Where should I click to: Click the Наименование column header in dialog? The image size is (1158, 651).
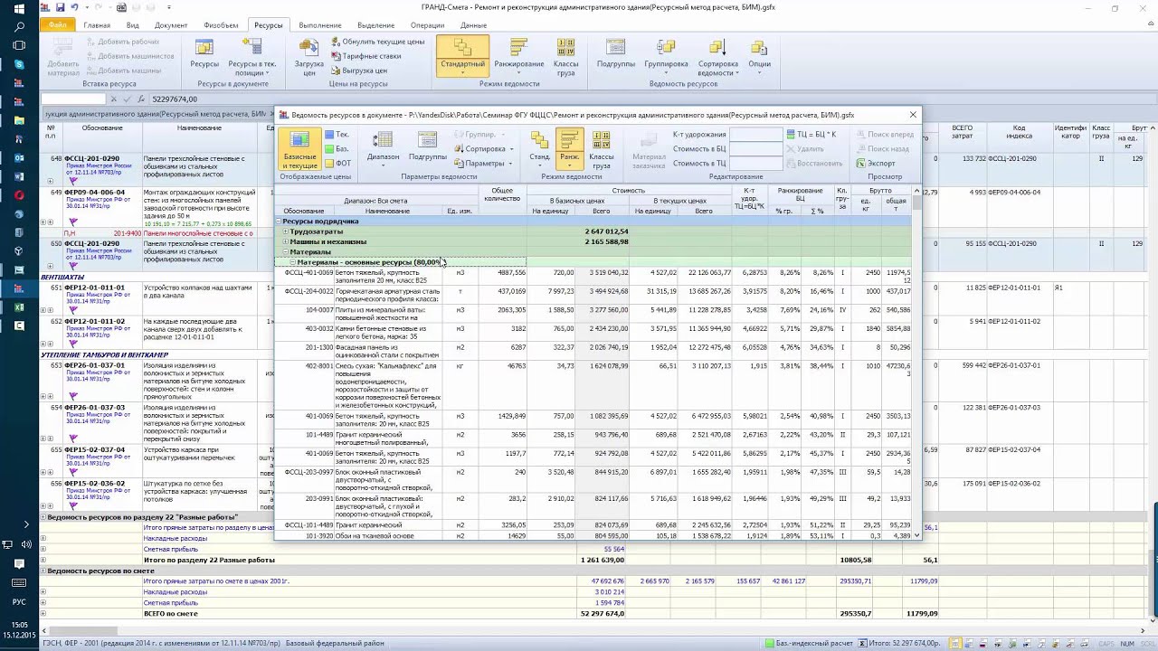click(387, 212)
